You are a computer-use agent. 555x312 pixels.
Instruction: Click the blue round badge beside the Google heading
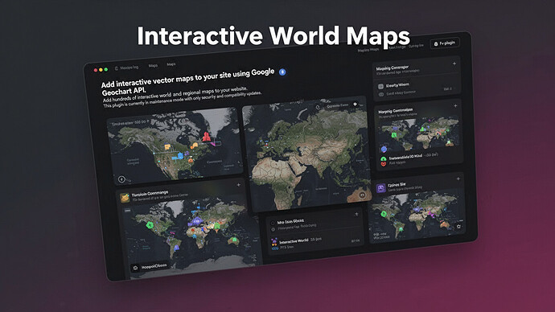(282, 72)
